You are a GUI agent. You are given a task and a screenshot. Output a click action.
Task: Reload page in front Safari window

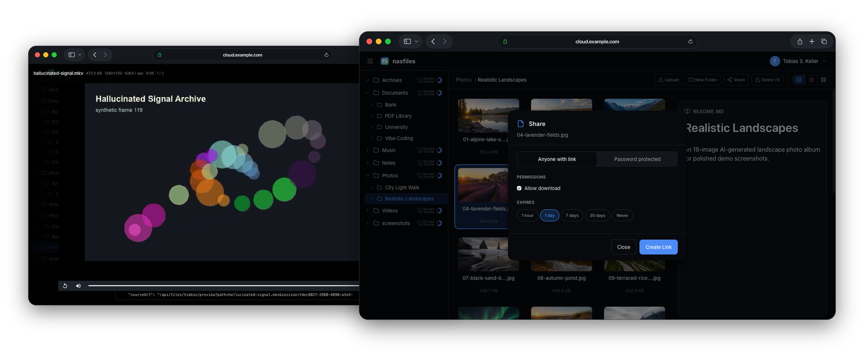(690, 41)
